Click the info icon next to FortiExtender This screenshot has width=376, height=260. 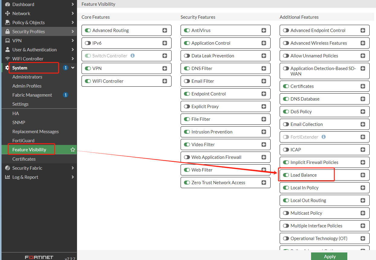[323, 137]
